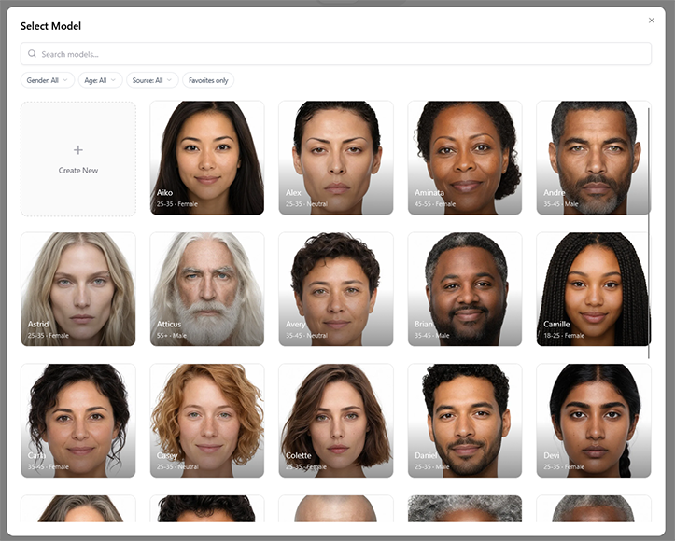Open the Source: All dropdown
675x541 pixels.
[x=152, y=80]
